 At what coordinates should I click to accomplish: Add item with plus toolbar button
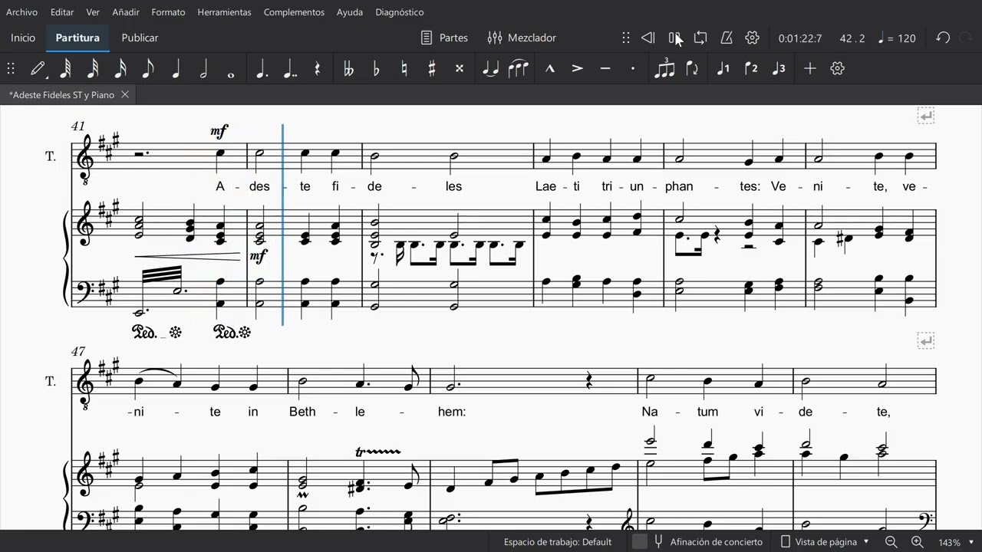coord(809,68)
